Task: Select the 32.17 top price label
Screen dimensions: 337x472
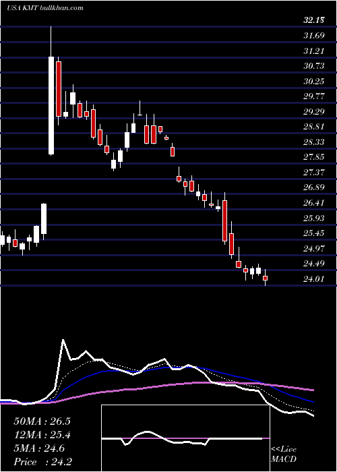Action: 314,20
